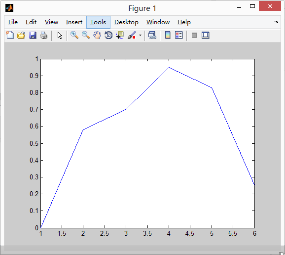Click the Link Plot icon
This screenshot has height=255, width=285.
(152, 35)
